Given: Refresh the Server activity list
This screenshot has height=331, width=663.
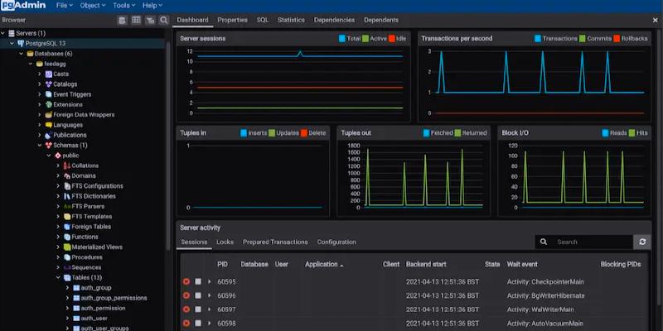Looking at the screenshot, I should coord(641,242).
